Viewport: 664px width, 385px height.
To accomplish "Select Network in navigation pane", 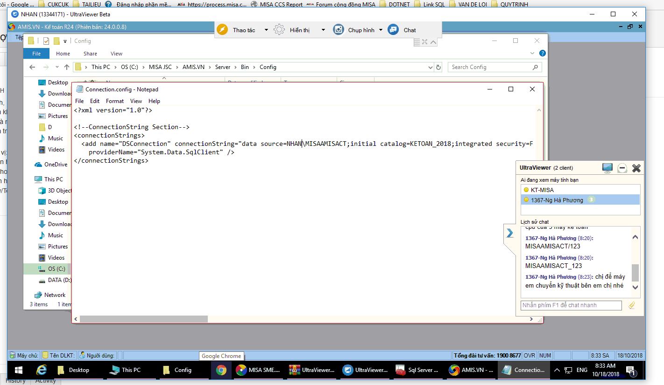I will pyautogui.click(x=50, y=295).
